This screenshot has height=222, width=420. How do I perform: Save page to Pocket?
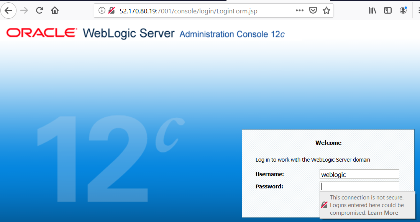pyautogui.click(x=313, y=11)
